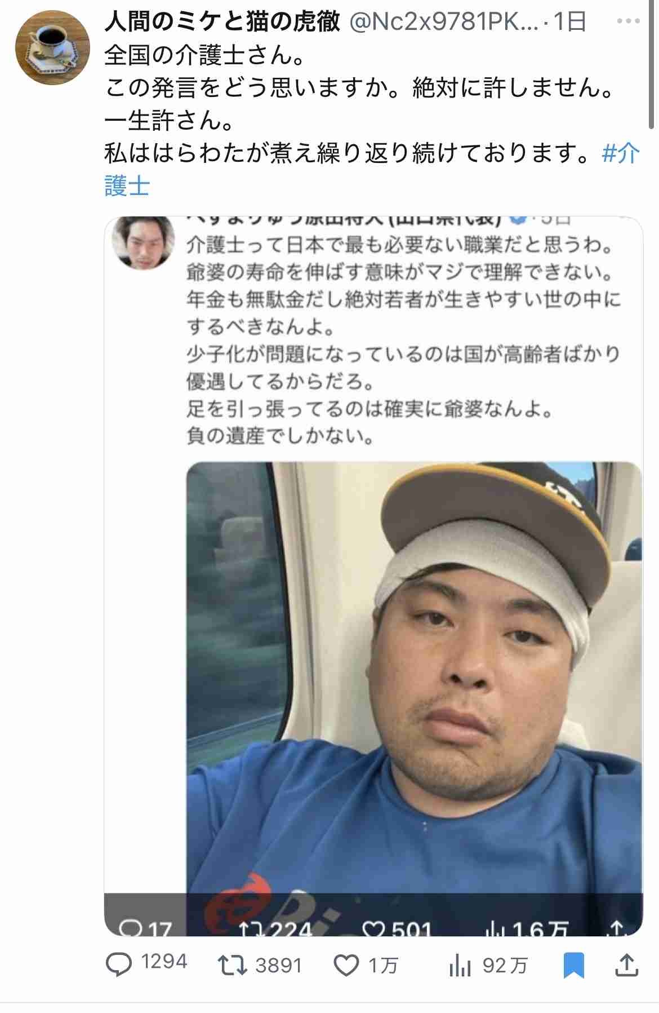
Task: Click the embedded repost count 224
Action: click(x=275, y=927)
